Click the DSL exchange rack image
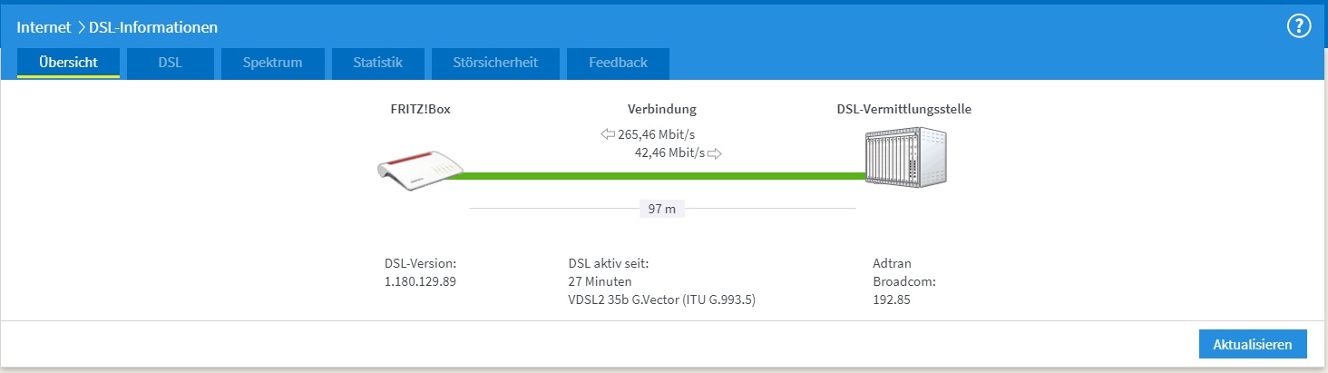This screenshot has width=1328, height=373. tap(906, 158)
